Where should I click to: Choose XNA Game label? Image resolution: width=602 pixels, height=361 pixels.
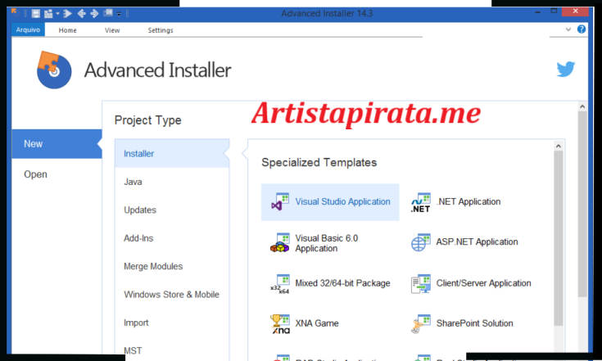tap(317, 323)
